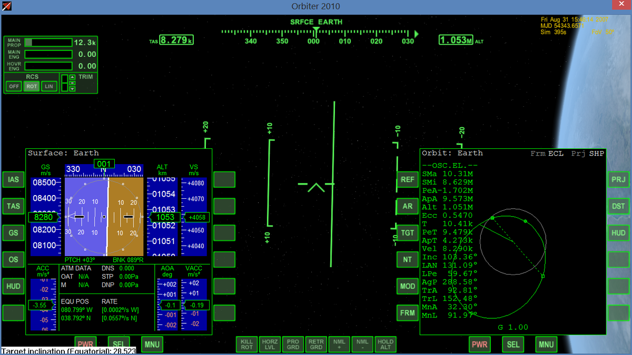Click the SRFCE EARTH HUD label
The width and height of the screenshot is (632, 355).
(x=316, y=22)
